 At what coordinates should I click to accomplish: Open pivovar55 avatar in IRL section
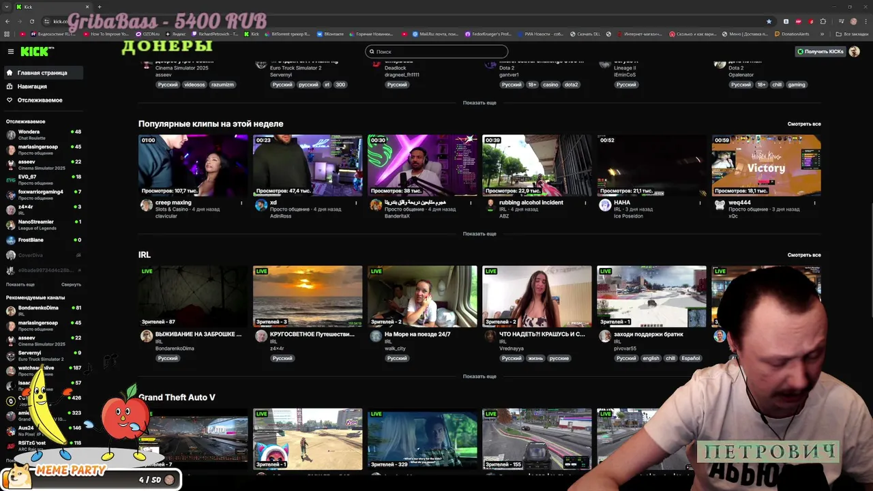coord(604,336)
